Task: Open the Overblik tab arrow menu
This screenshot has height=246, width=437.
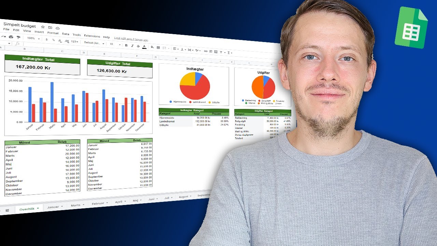Action: coord(38,208)
